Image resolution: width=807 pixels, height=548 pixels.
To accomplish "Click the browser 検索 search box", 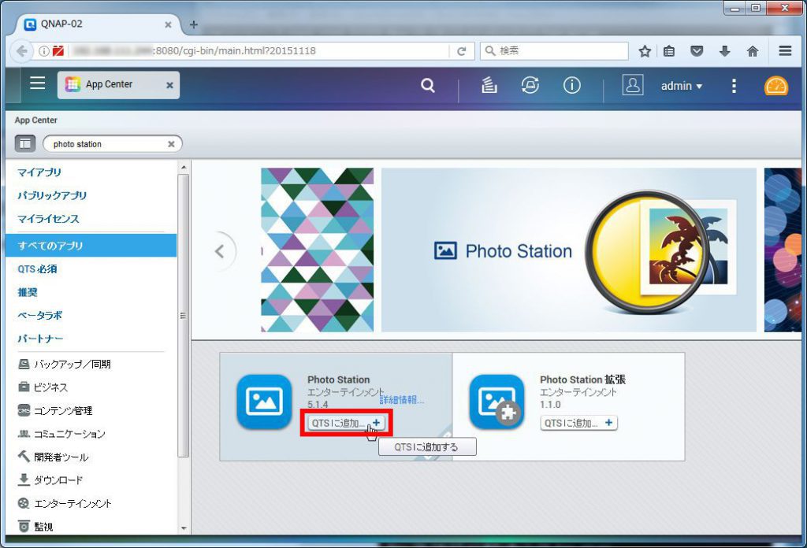I will coord(554,51).
